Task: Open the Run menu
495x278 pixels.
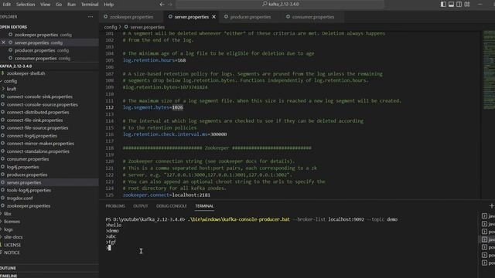Action: pos(71,5)
